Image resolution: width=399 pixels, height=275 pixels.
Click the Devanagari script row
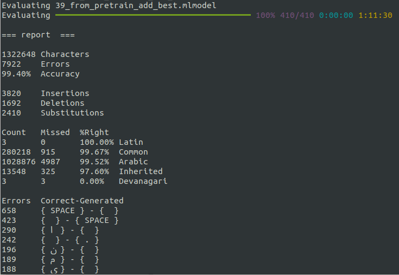143,181
